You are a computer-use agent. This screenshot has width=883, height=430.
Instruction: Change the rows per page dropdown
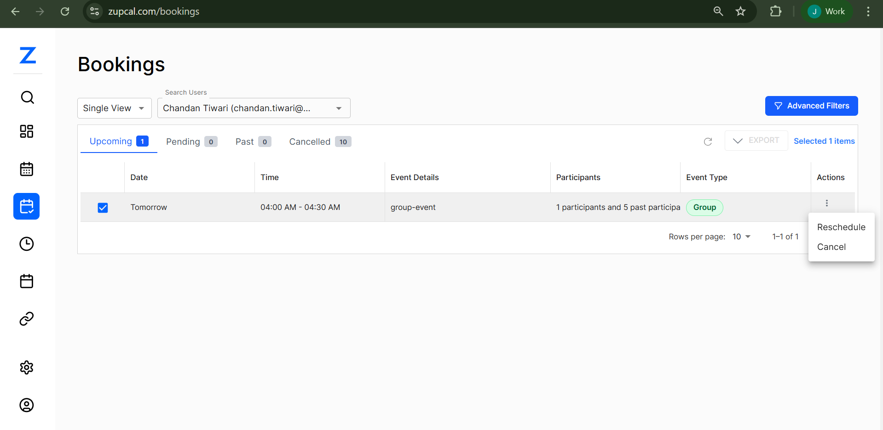pyautogui.click(x=741, y=237)
